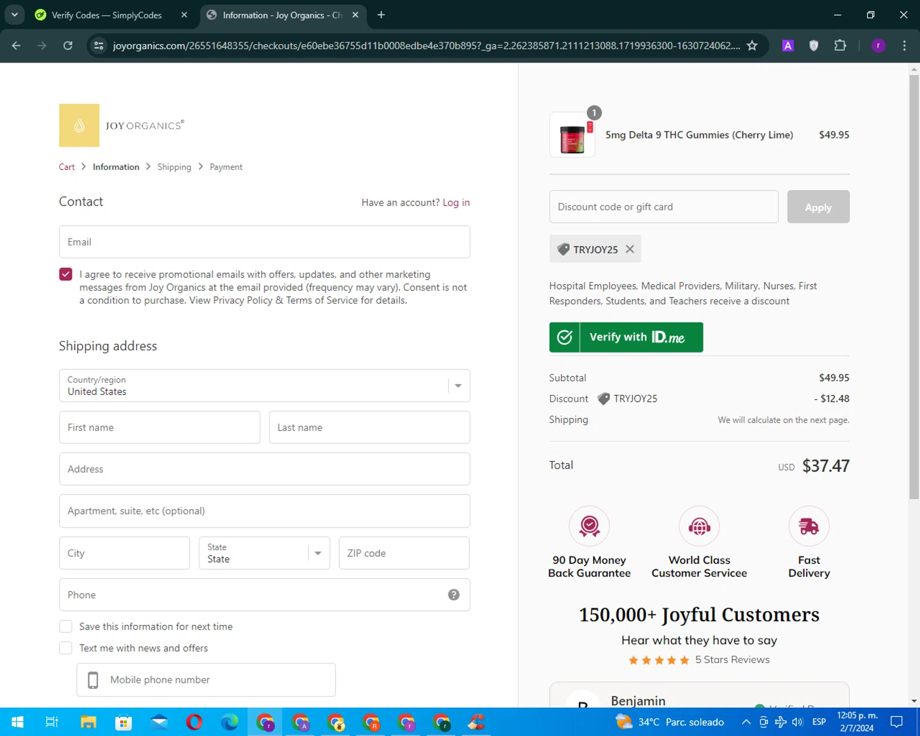Screen dimensions: 920x736
Task: Go to Cart breadcrumb link
Action: click(67, 167)
